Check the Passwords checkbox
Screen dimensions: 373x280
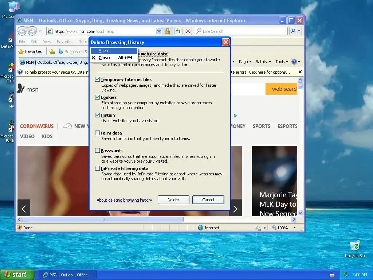[x=97, y=151]
